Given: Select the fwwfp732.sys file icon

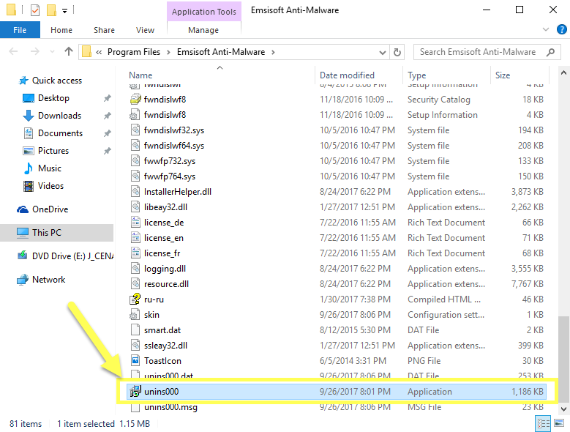Looking at the screenshot, I should [135, 161].
